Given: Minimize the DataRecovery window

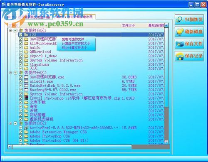Looking at the screenshot, I should tap(191, 5).
